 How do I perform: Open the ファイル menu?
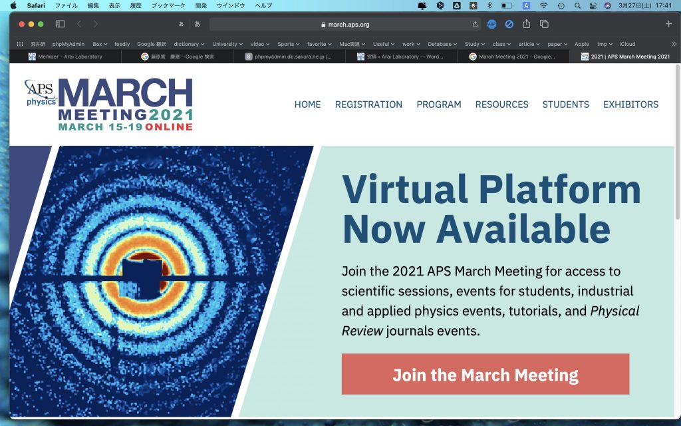[x=67, y=5]
